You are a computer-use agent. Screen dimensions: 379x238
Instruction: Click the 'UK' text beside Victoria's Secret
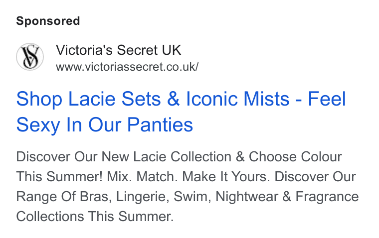(172, 50)
